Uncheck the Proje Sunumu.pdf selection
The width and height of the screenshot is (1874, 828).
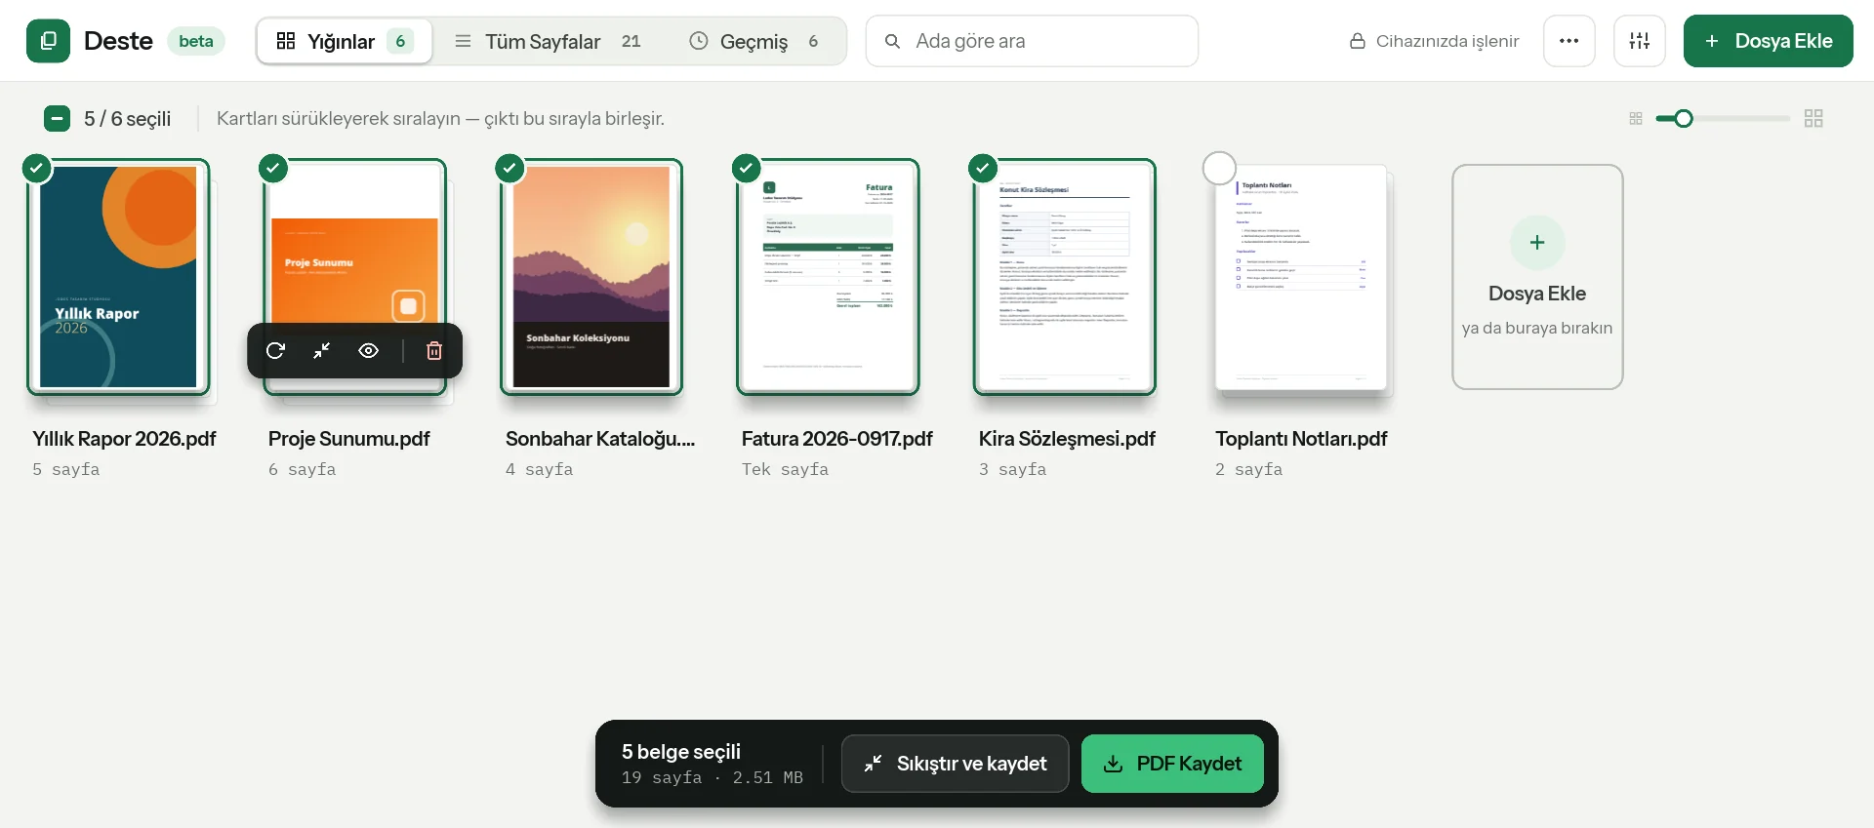click(273, 168)
